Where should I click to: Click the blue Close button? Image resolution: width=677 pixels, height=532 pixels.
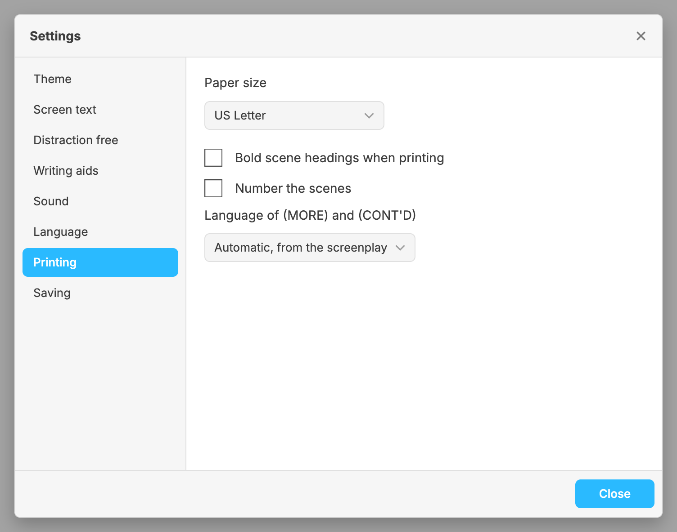[615, 494]
